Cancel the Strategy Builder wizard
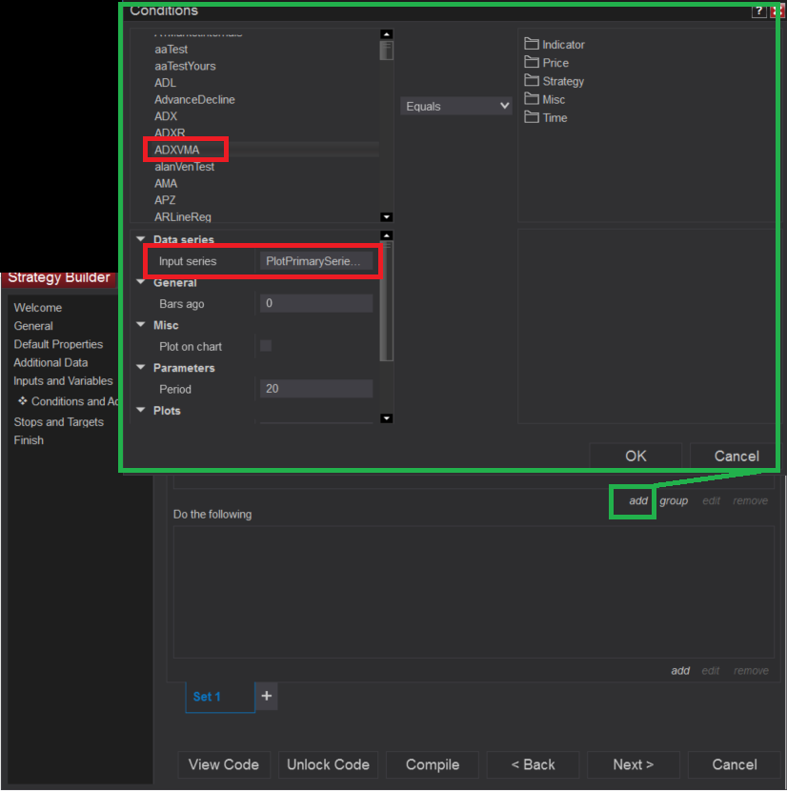787x793 pixels. 734,764
